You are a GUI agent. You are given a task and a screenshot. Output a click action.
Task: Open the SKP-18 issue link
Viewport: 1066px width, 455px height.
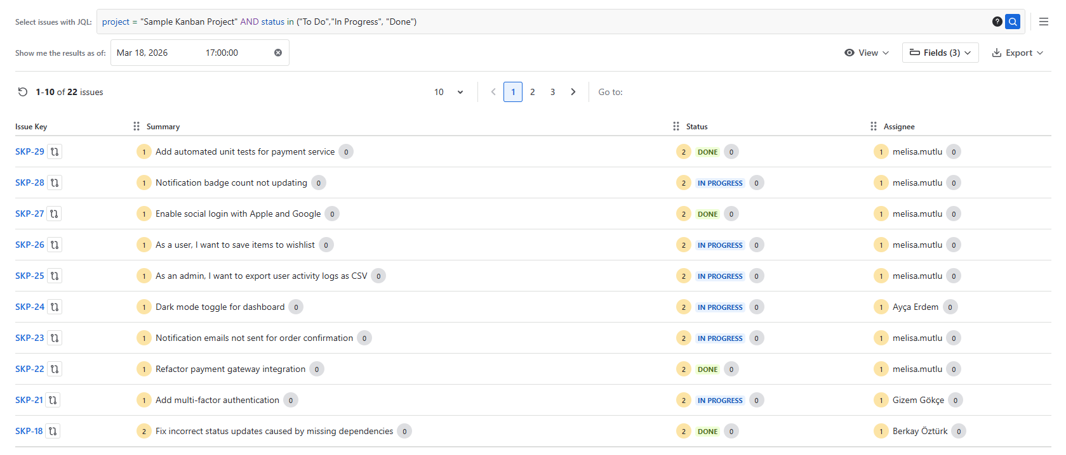pyautogui.click(x=29, y=431)
